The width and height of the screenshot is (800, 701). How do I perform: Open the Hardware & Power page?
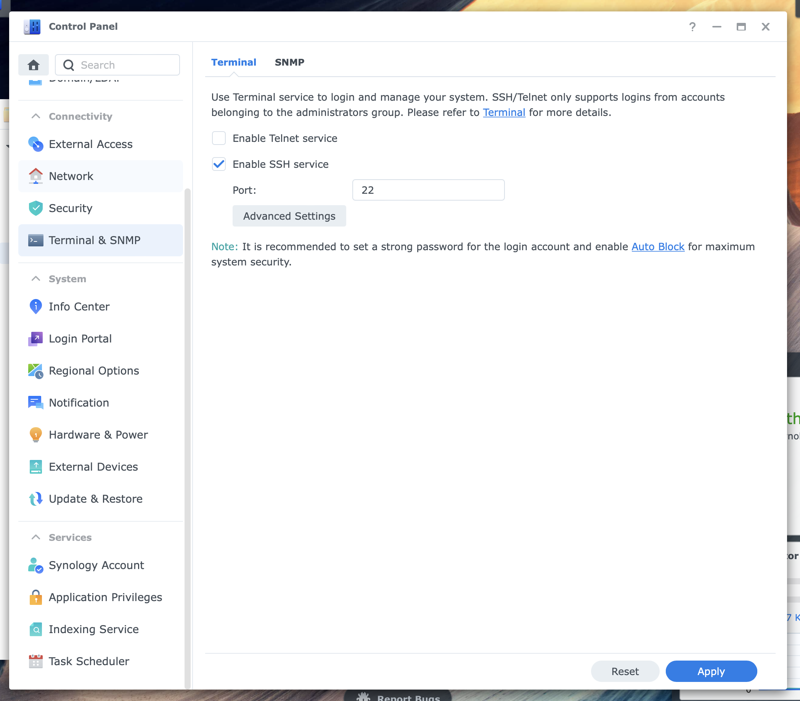pyautogui.click(x=101, y=435)
